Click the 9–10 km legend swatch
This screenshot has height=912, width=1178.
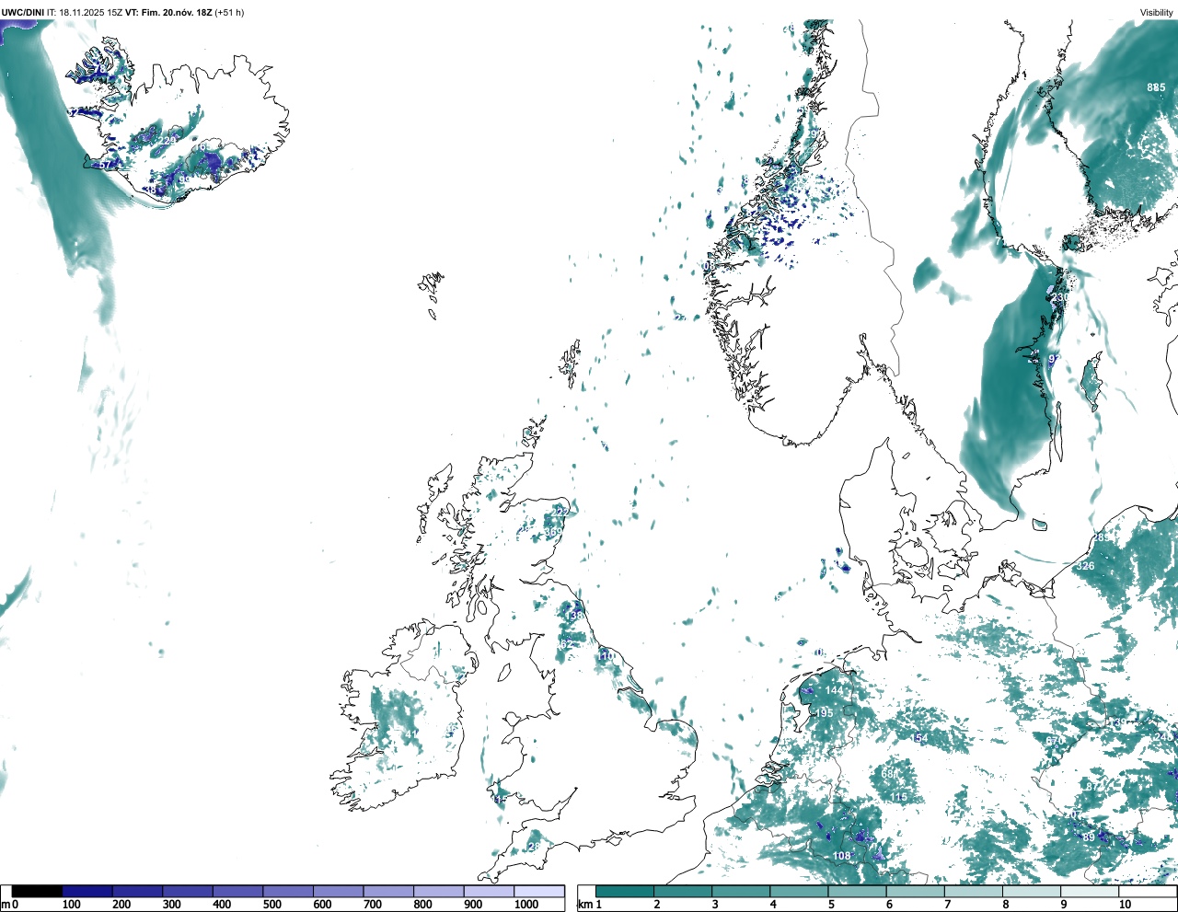tap(1089, 891)
